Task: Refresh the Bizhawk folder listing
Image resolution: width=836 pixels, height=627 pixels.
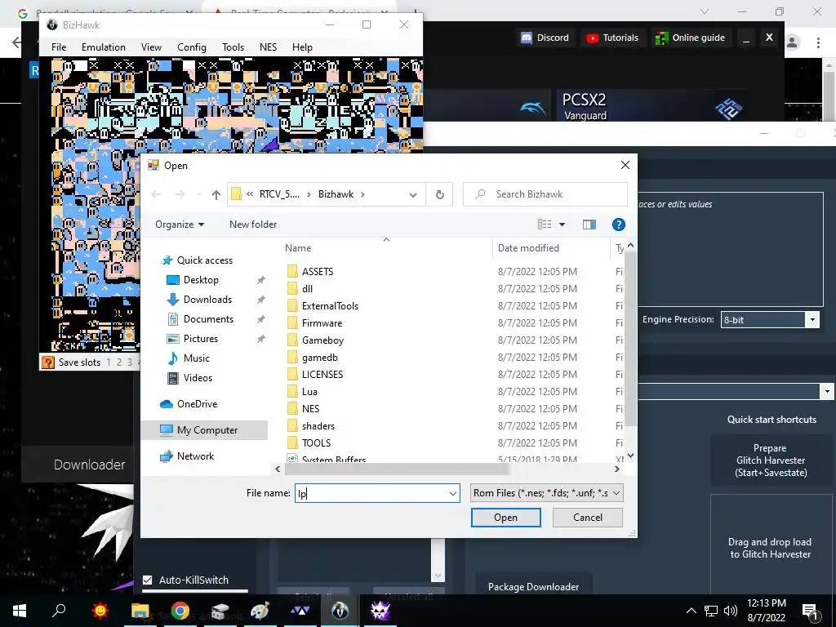Action: pos(440,194)
